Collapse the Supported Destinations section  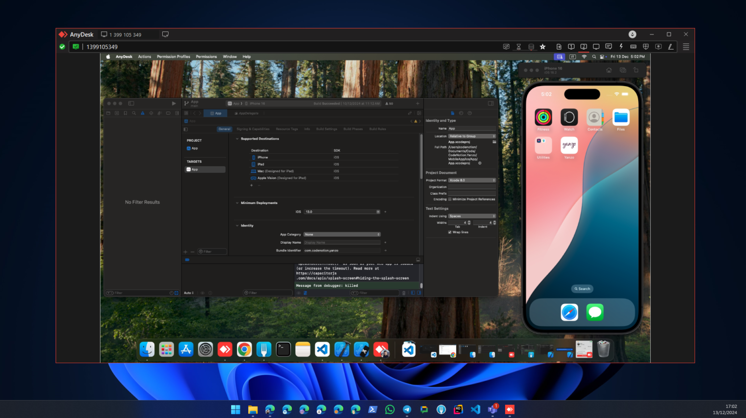click(237, 138)
